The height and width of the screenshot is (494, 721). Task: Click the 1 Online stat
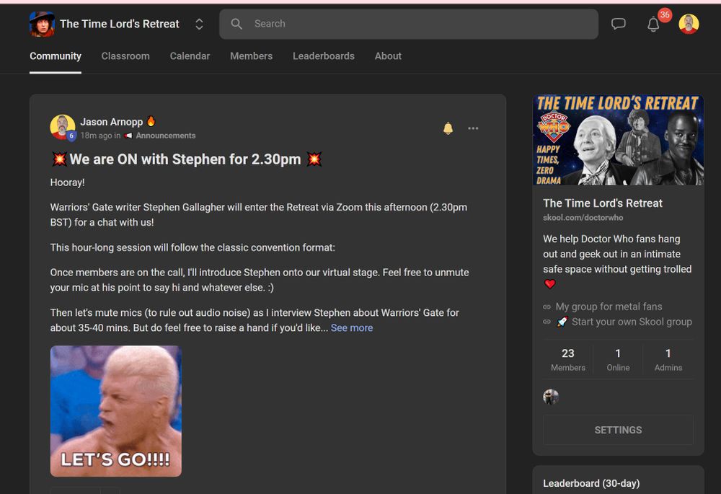pos(618,360)
